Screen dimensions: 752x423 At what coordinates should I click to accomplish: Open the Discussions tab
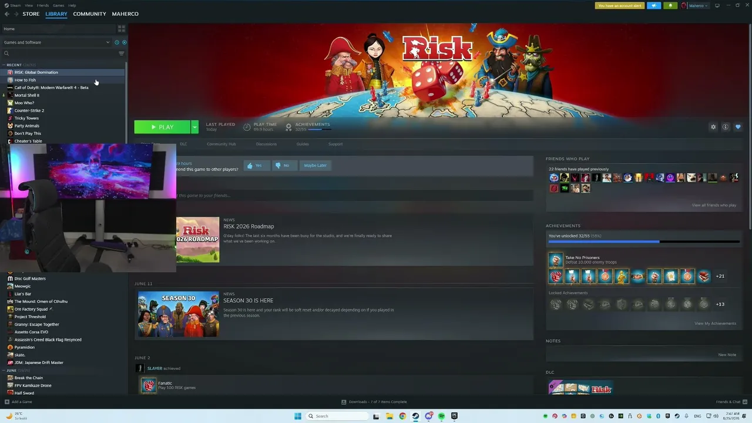(266, 144)
